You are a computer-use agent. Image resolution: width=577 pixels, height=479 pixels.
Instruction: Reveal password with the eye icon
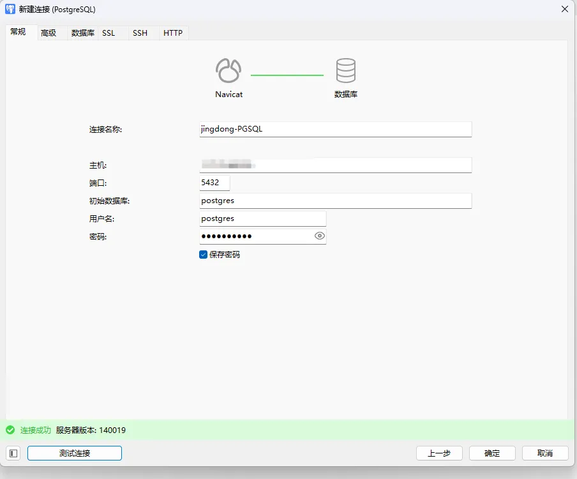pyautogui.click(x=319, y=236)
